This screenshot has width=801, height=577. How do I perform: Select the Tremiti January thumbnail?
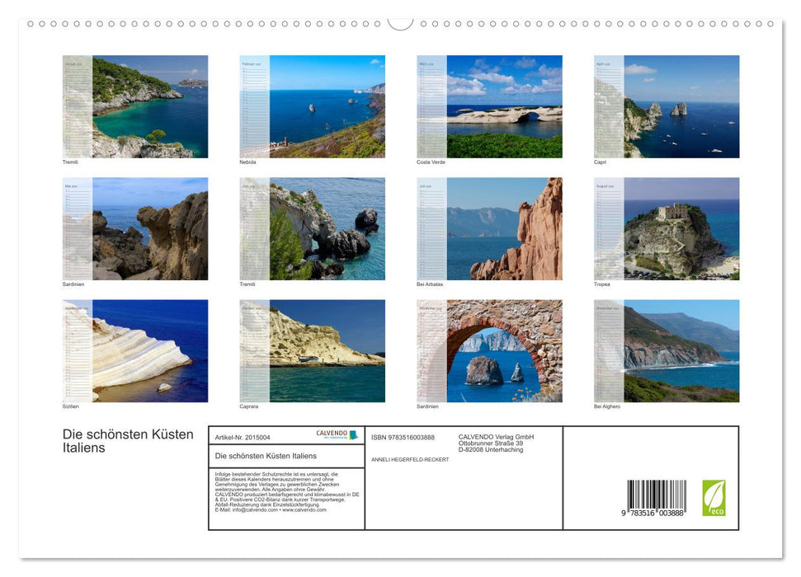click(x=135, y=106)
